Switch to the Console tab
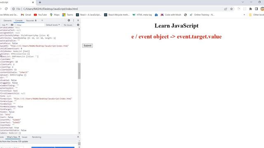The height and width of the screenshot is (148, 264). click(x=19, y=21)
